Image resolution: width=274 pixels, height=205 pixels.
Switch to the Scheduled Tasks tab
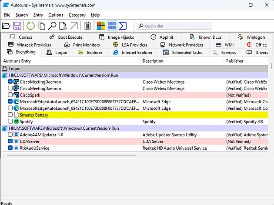click(182, 53)
